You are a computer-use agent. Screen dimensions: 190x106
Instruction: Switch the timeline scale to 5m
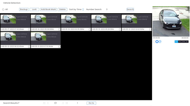(180, 42)
